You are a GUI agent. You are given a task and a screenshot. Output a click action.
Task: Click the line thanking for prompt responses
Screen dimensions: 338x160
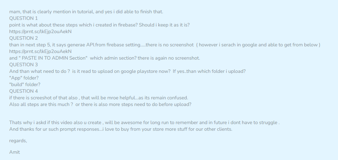(x=121, y=129)
